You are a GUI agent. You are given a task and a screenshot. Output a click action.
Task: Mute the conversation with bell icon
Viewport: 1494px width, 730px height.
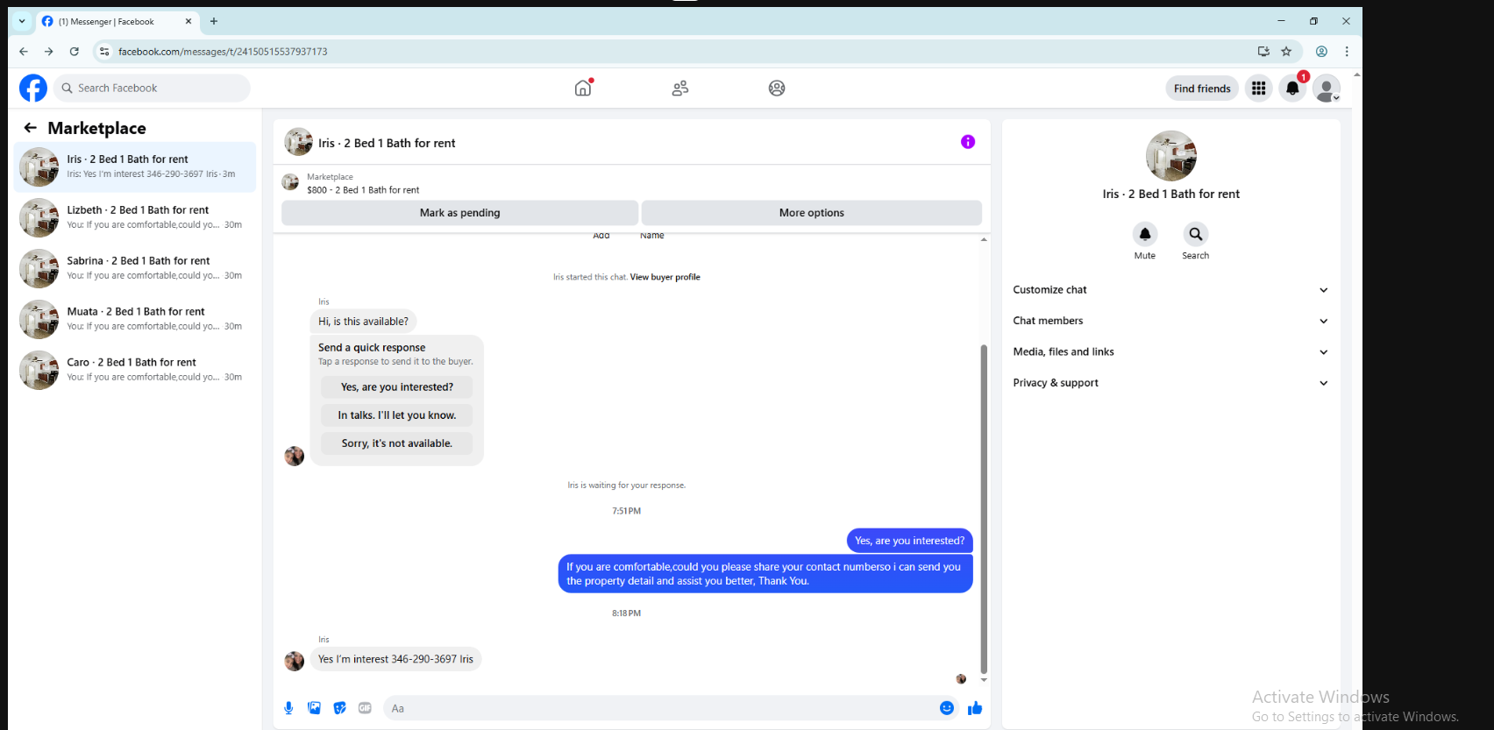(x=1145, y=234)
